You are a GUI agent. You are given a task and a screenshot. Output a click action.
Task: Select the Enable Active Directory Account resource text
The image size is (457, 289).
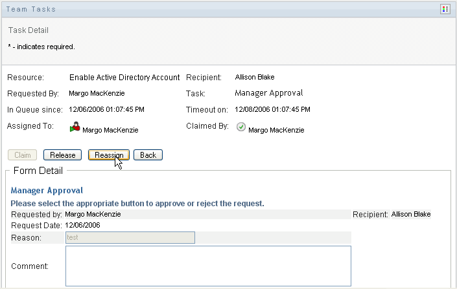coord(124,78)
